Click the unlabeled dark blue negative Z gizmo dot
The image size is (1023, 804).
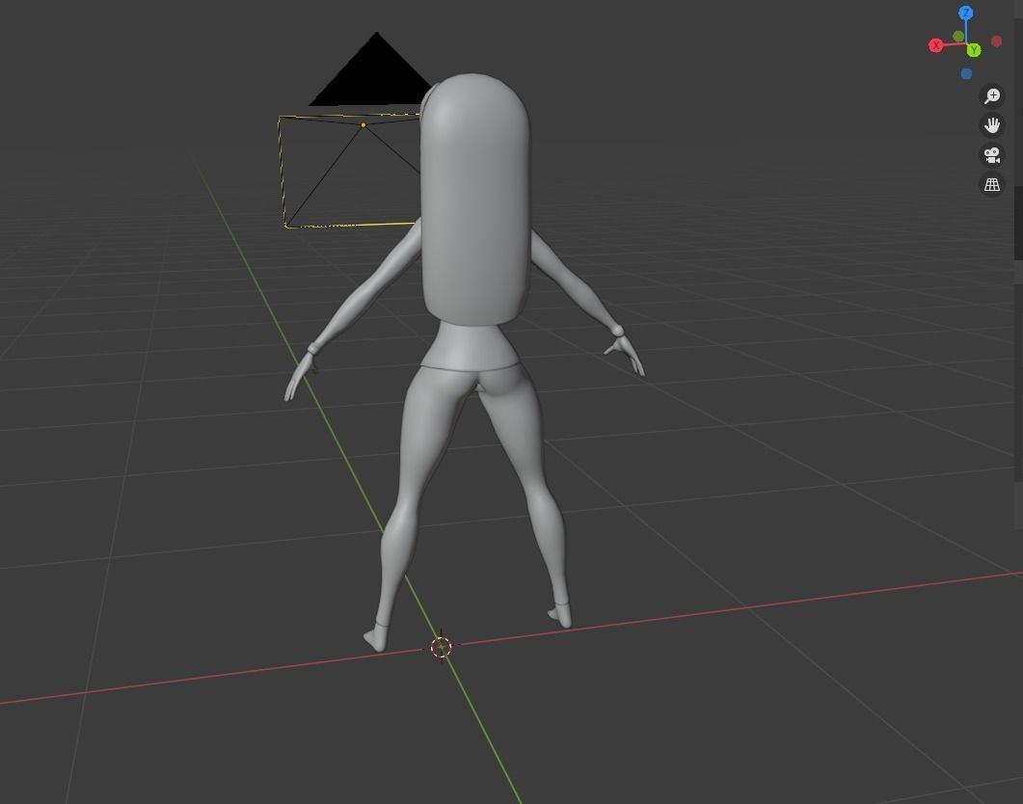pos(966,73)
